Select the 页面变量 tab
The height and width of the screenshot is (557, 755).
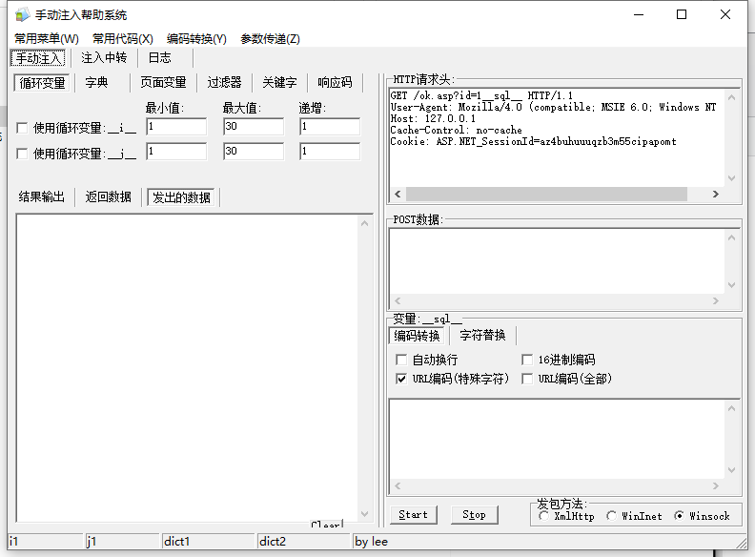pyautogui.click(x=163, y=82)
